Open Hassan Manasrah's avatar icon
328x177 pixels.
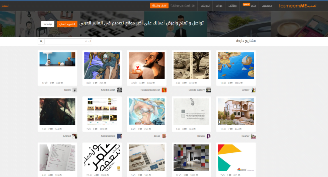coord(164,90)
